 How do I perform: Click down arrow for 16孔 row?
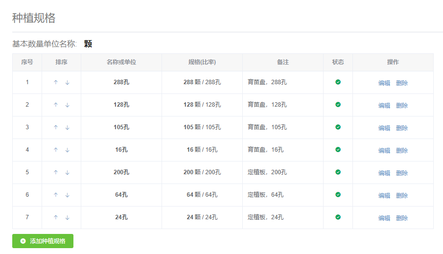coord(67,150)
